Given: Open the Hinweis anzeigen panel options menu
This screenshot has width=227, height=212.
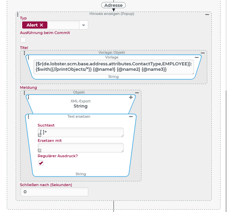Looking at the screenshot, I should [17, 14].
